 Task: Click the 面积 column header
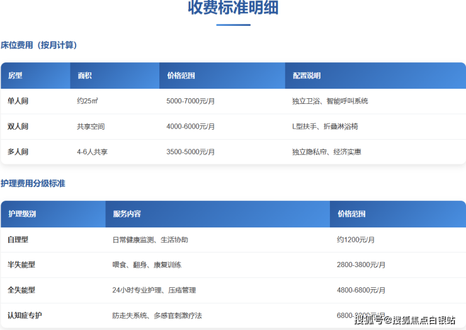click(84, 76)
